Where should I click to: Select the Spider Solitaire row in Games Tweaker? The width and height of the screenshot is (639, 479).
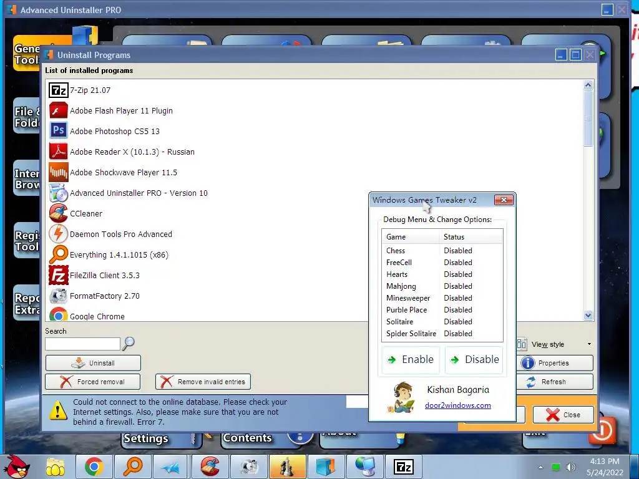coord(442,333)
